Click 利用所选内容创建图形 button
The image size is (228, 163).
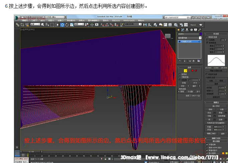click(x=216, y=122)
